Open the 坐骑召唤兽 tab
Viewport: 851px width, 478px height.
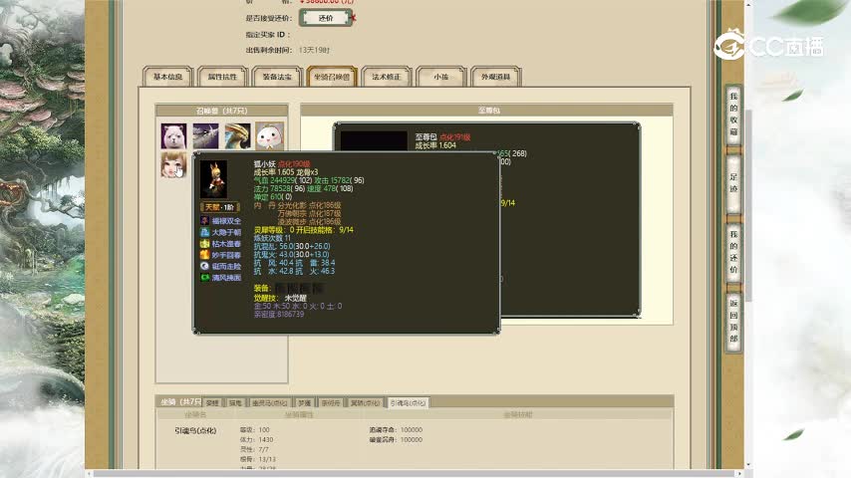pos(332,77)
